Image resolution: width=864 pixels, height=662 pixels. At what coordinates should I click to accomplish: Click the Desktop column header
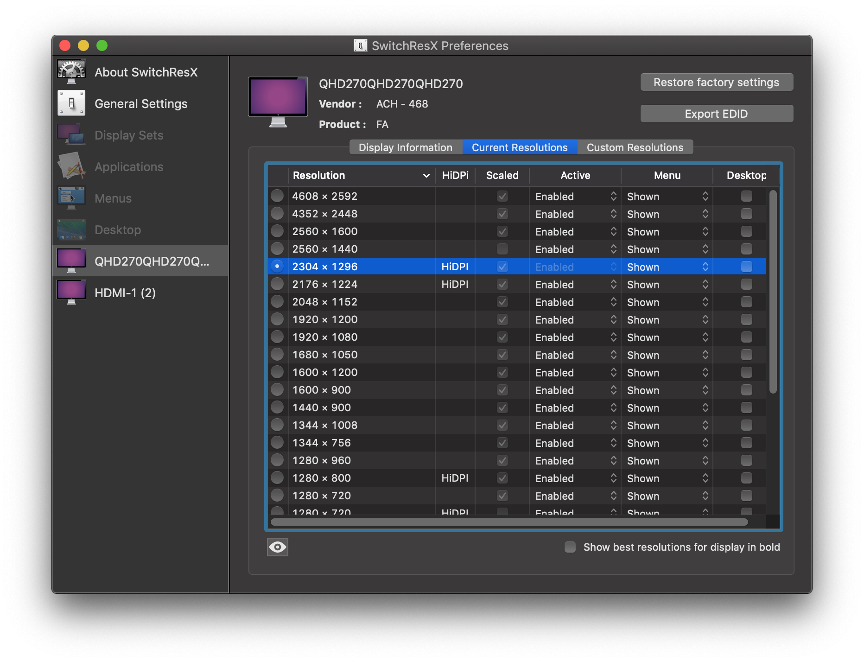746,175
